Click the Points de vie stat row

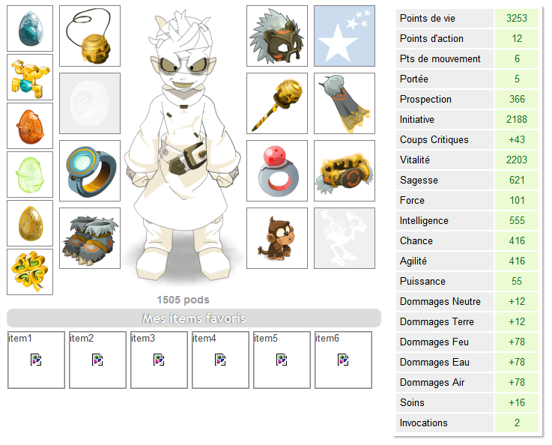467,18
